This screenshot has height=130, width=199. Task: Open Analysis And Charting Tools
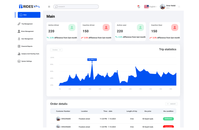(x=30, y=54)
